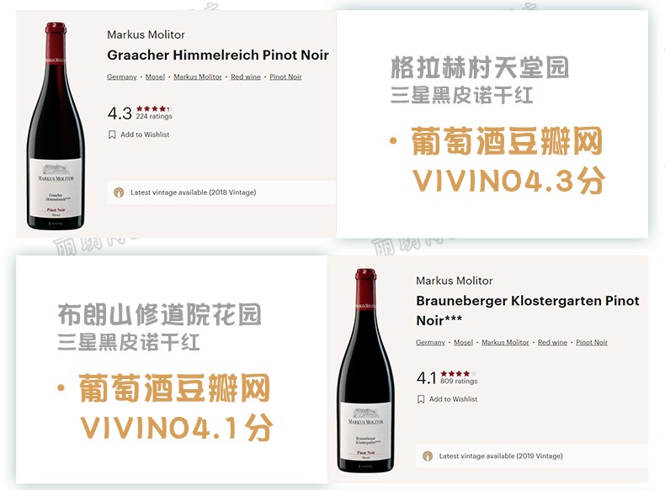Open the Latest vintage available 2018 banner

point(221,192)
